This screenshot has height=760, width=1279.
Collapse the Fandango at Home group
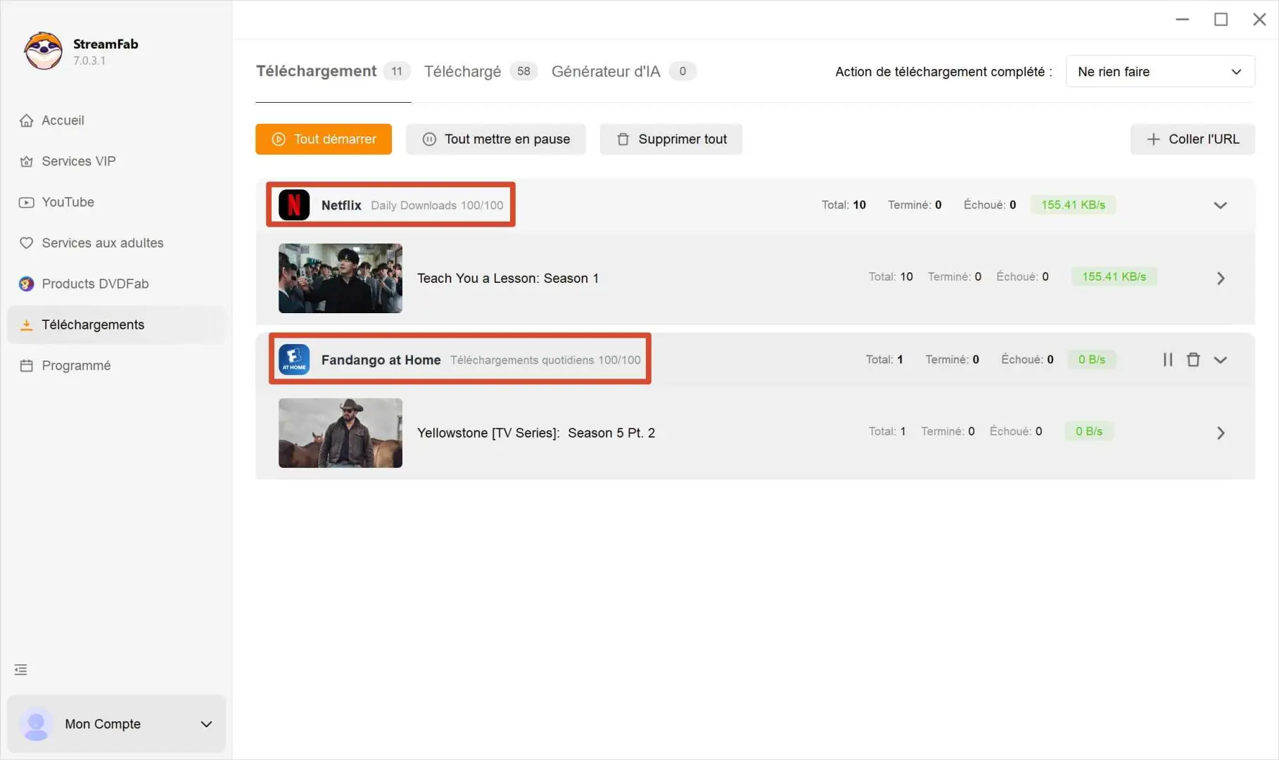tap(1221, 360)
